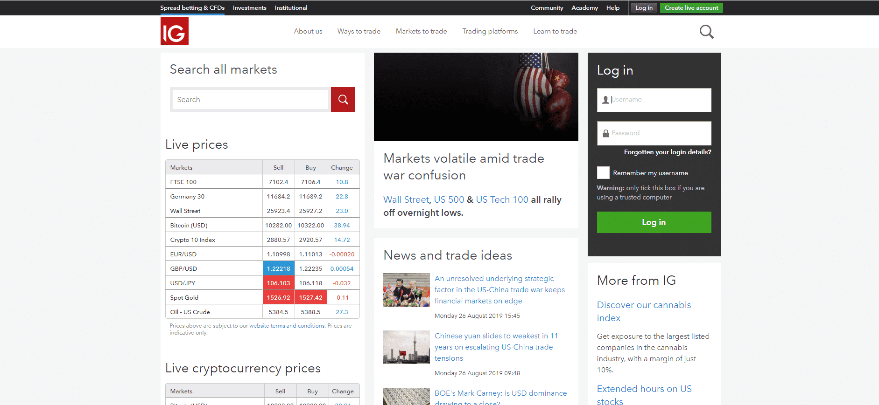The width and height of the screenshot is (879, 405).
Task: Open the trade war boxing glove image
Action: click(476, 96)
